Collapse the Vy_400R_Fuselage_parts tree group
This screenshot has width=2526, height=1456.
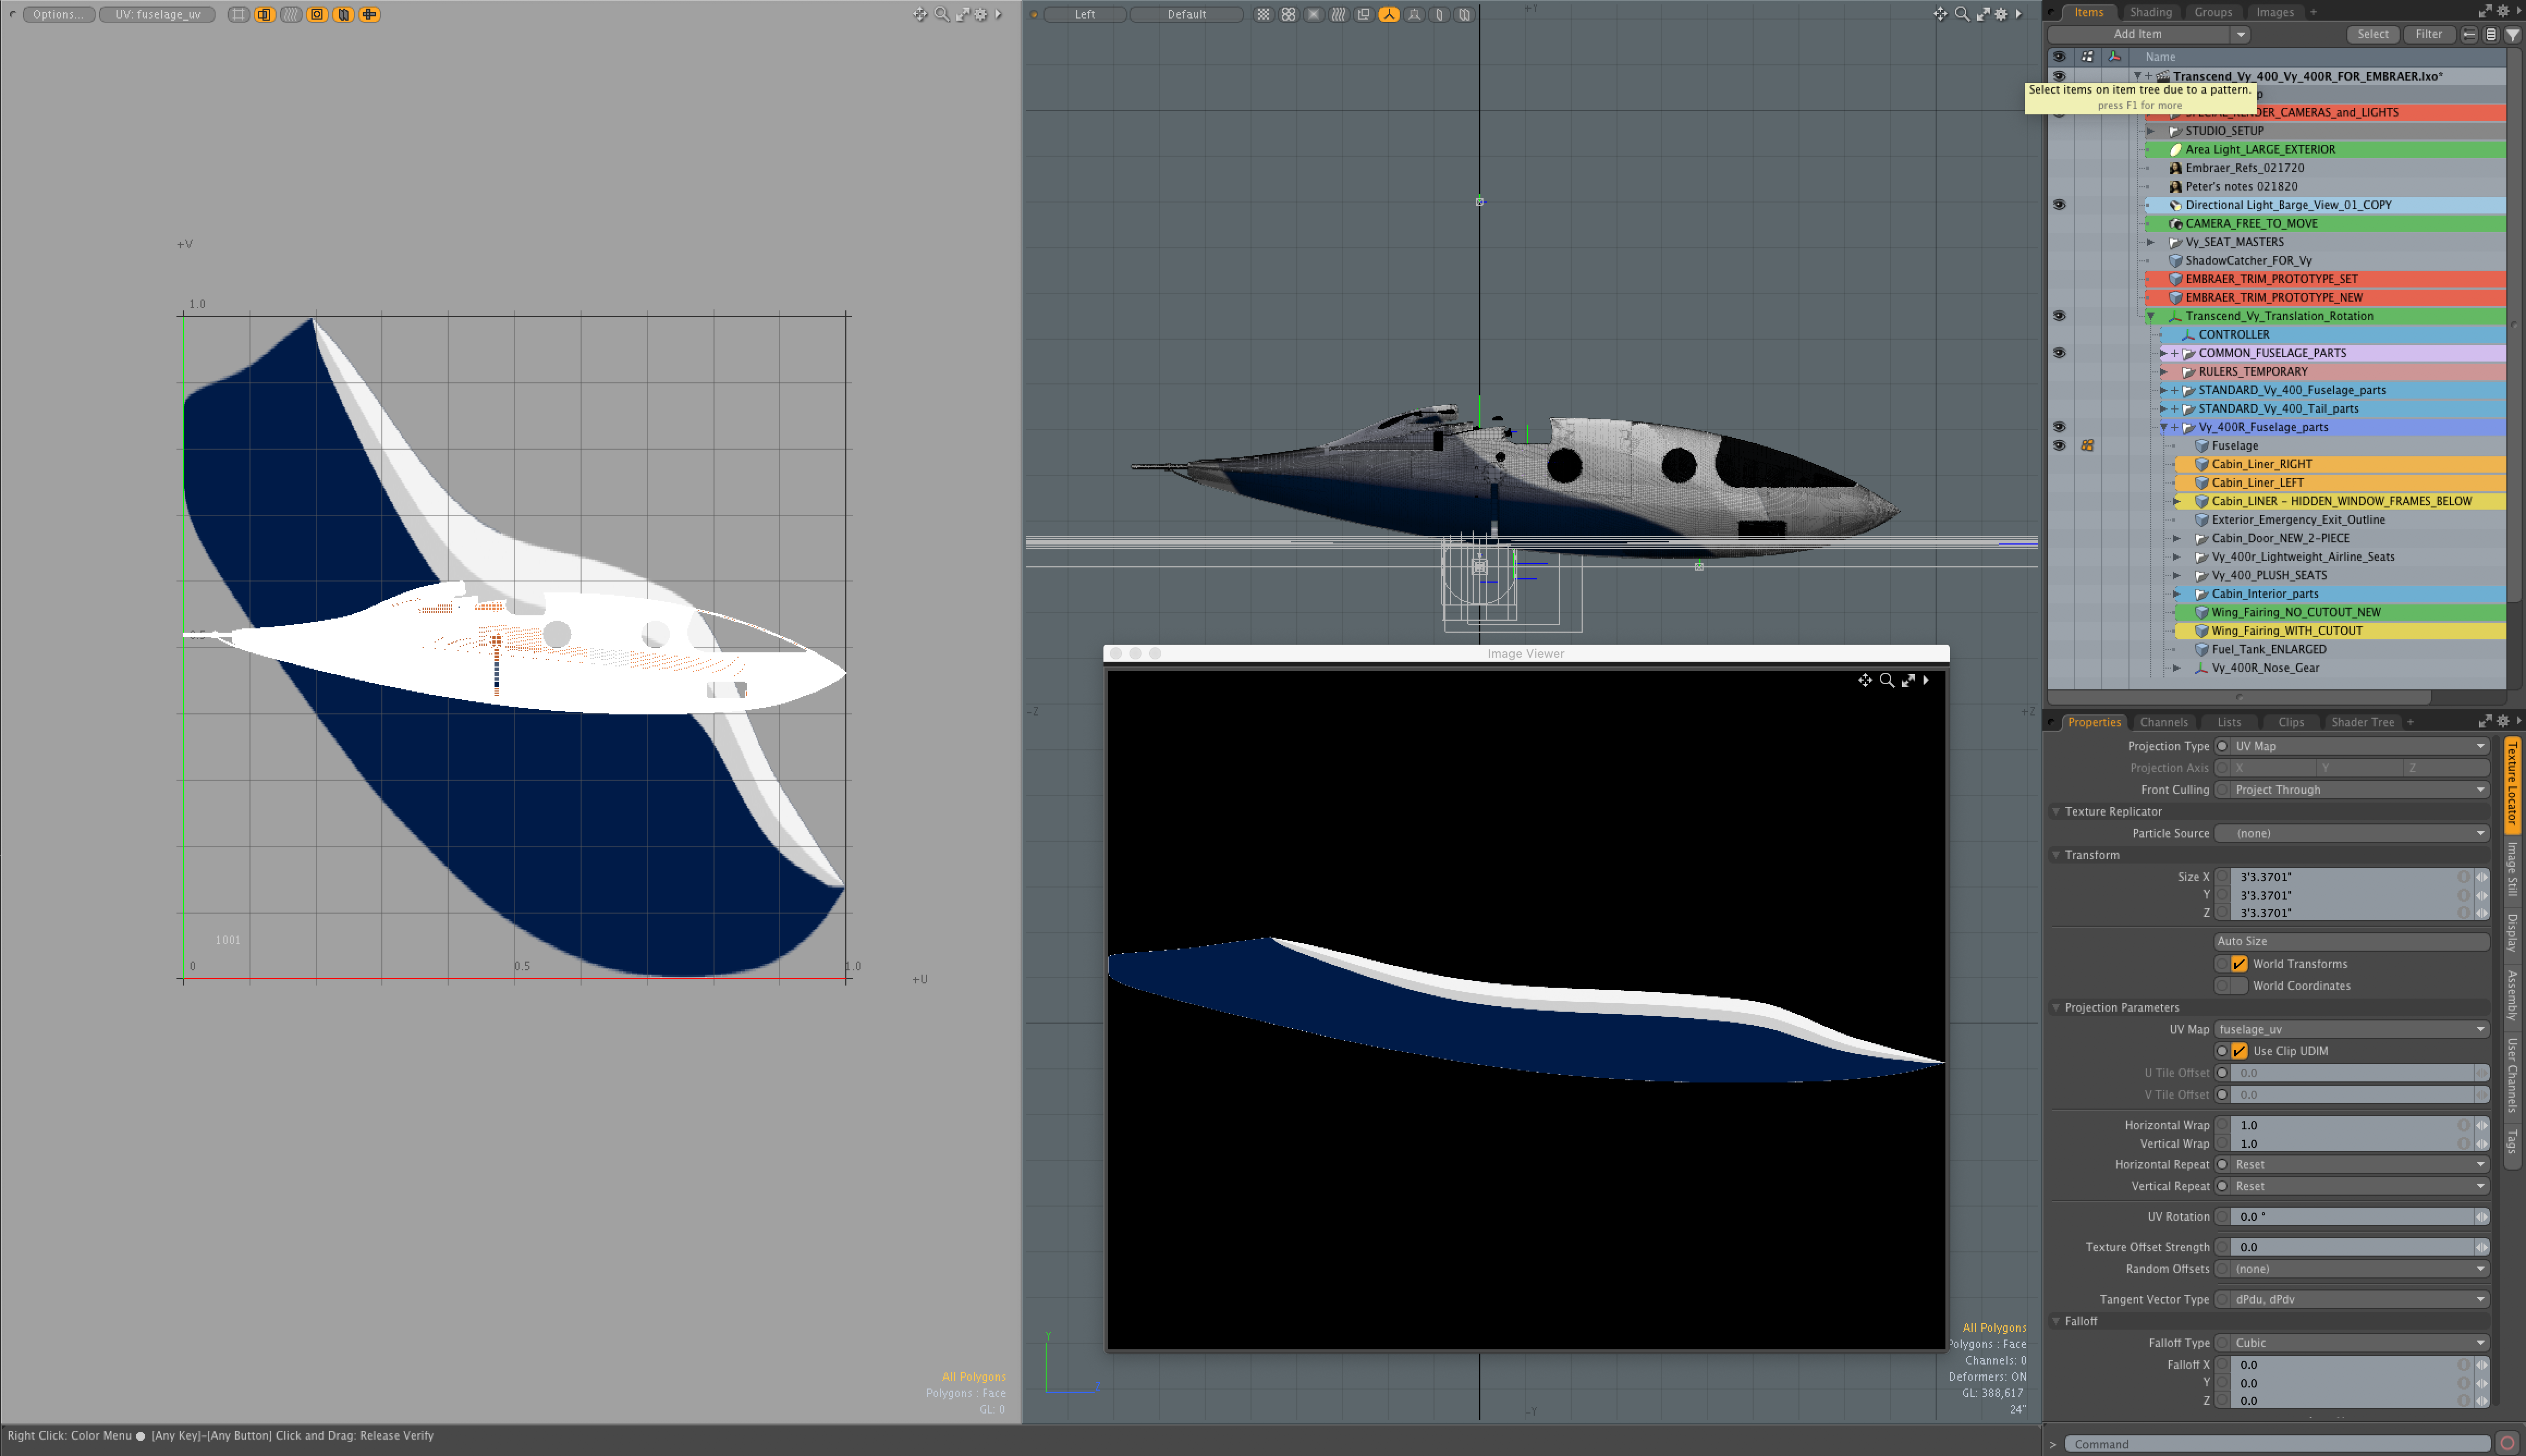point(2163,427)
